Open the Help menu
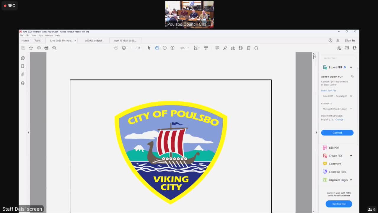Screen dimensions: 378x213 pyautogui.click(x=58, y=35)
